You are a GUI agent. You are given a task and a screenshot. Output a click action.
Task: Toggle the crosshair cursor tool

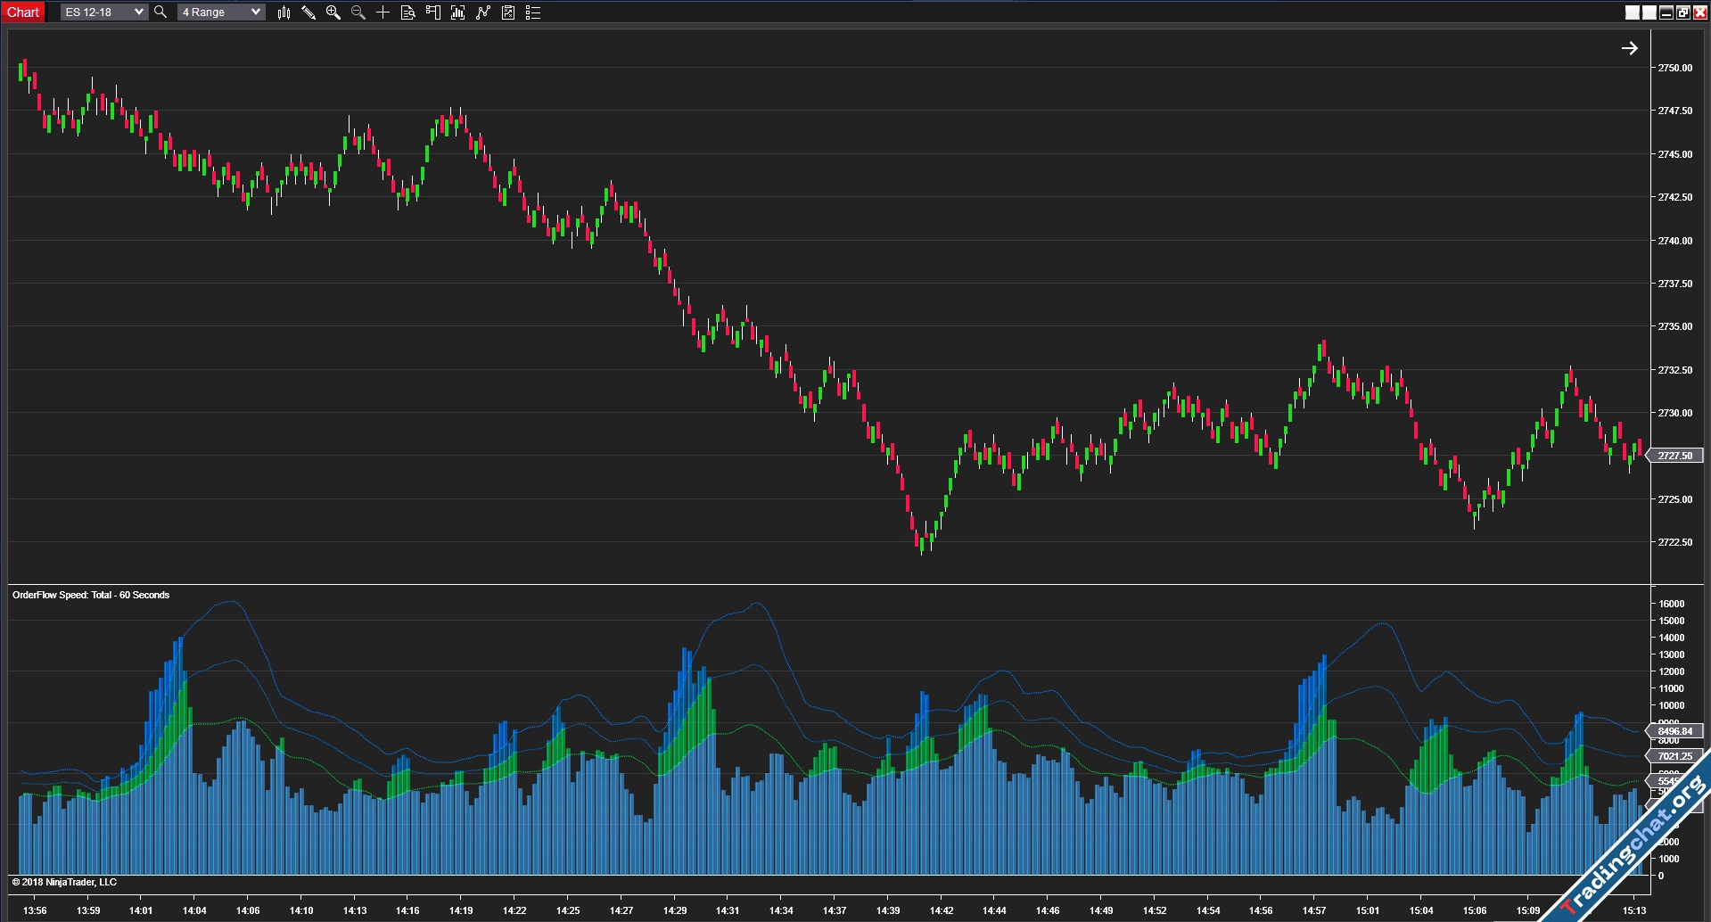pyautogui.click(x=383, y=12)
